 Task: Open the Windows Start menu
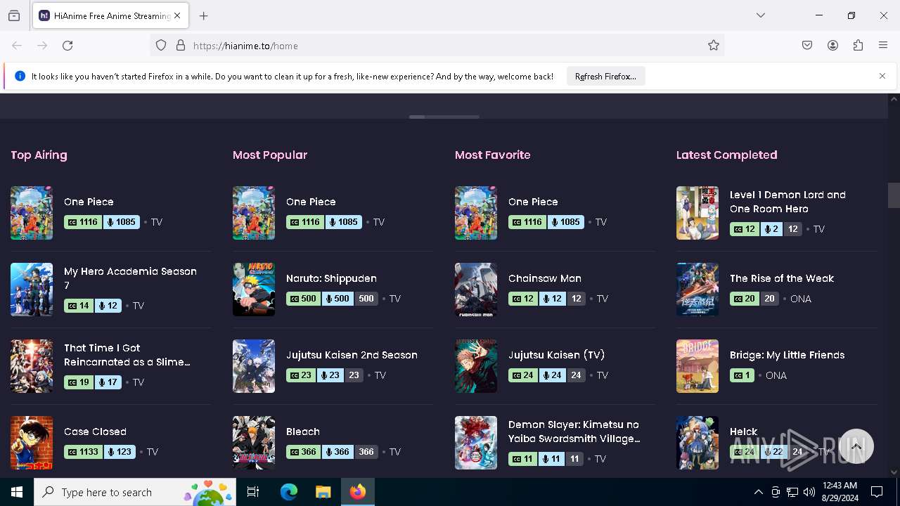tap(17, 492)
